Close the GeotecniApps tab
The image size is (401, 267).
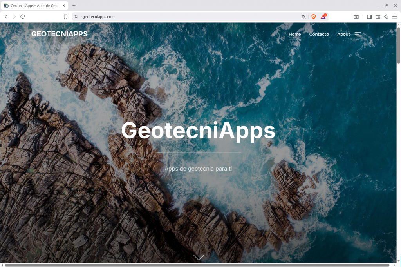tap(64, 5)
